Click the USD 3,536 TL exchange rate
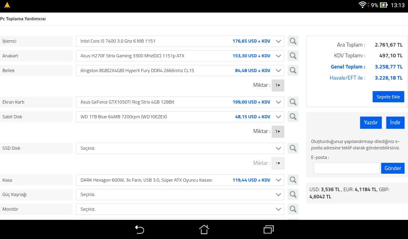Screen dimensions: 408x239 click(x=325, y=190)
